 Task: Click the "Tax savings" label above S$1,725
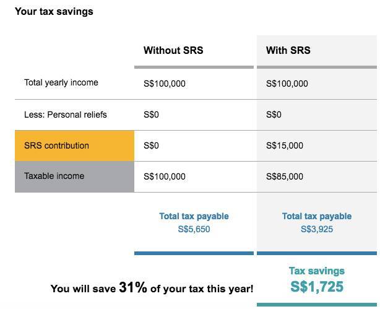(x=317, y=271)
